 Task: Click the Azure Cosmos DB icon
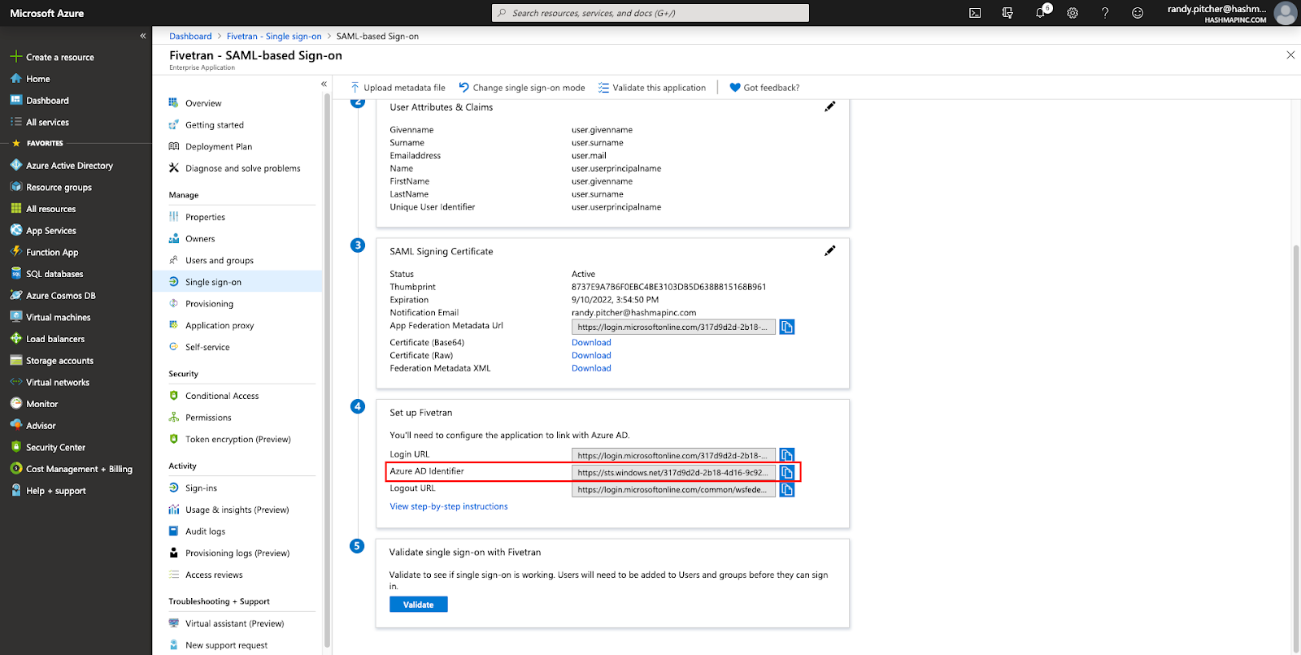coord(15,295)
